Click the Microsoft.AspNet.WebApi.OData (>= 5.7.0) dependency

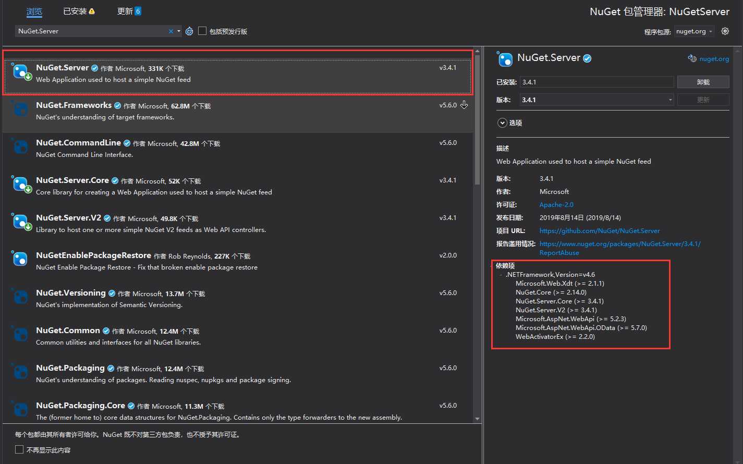[x=581, y=328]
